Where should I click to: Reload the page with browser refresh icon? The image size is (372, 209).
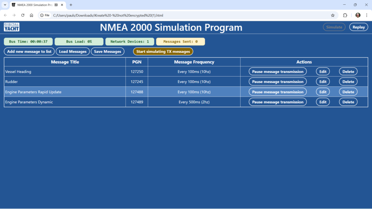pyautogui.click(x=23, y=15)
